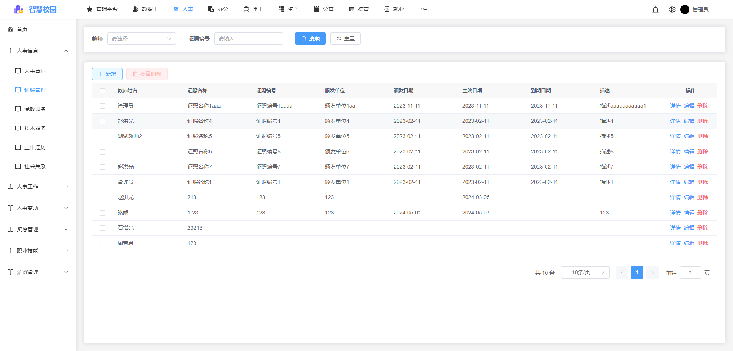This screenshot has height=351, width=733.
Task: Click the 首页 dashboard icon in sidebar
Action: point(10,29)
